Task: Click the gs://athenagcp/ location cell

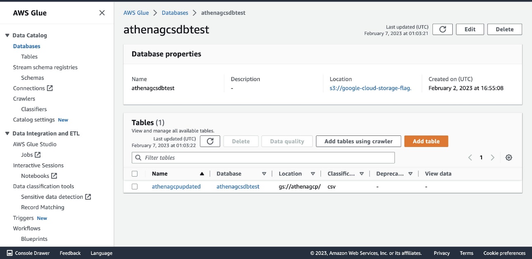Action: [299, 187]
